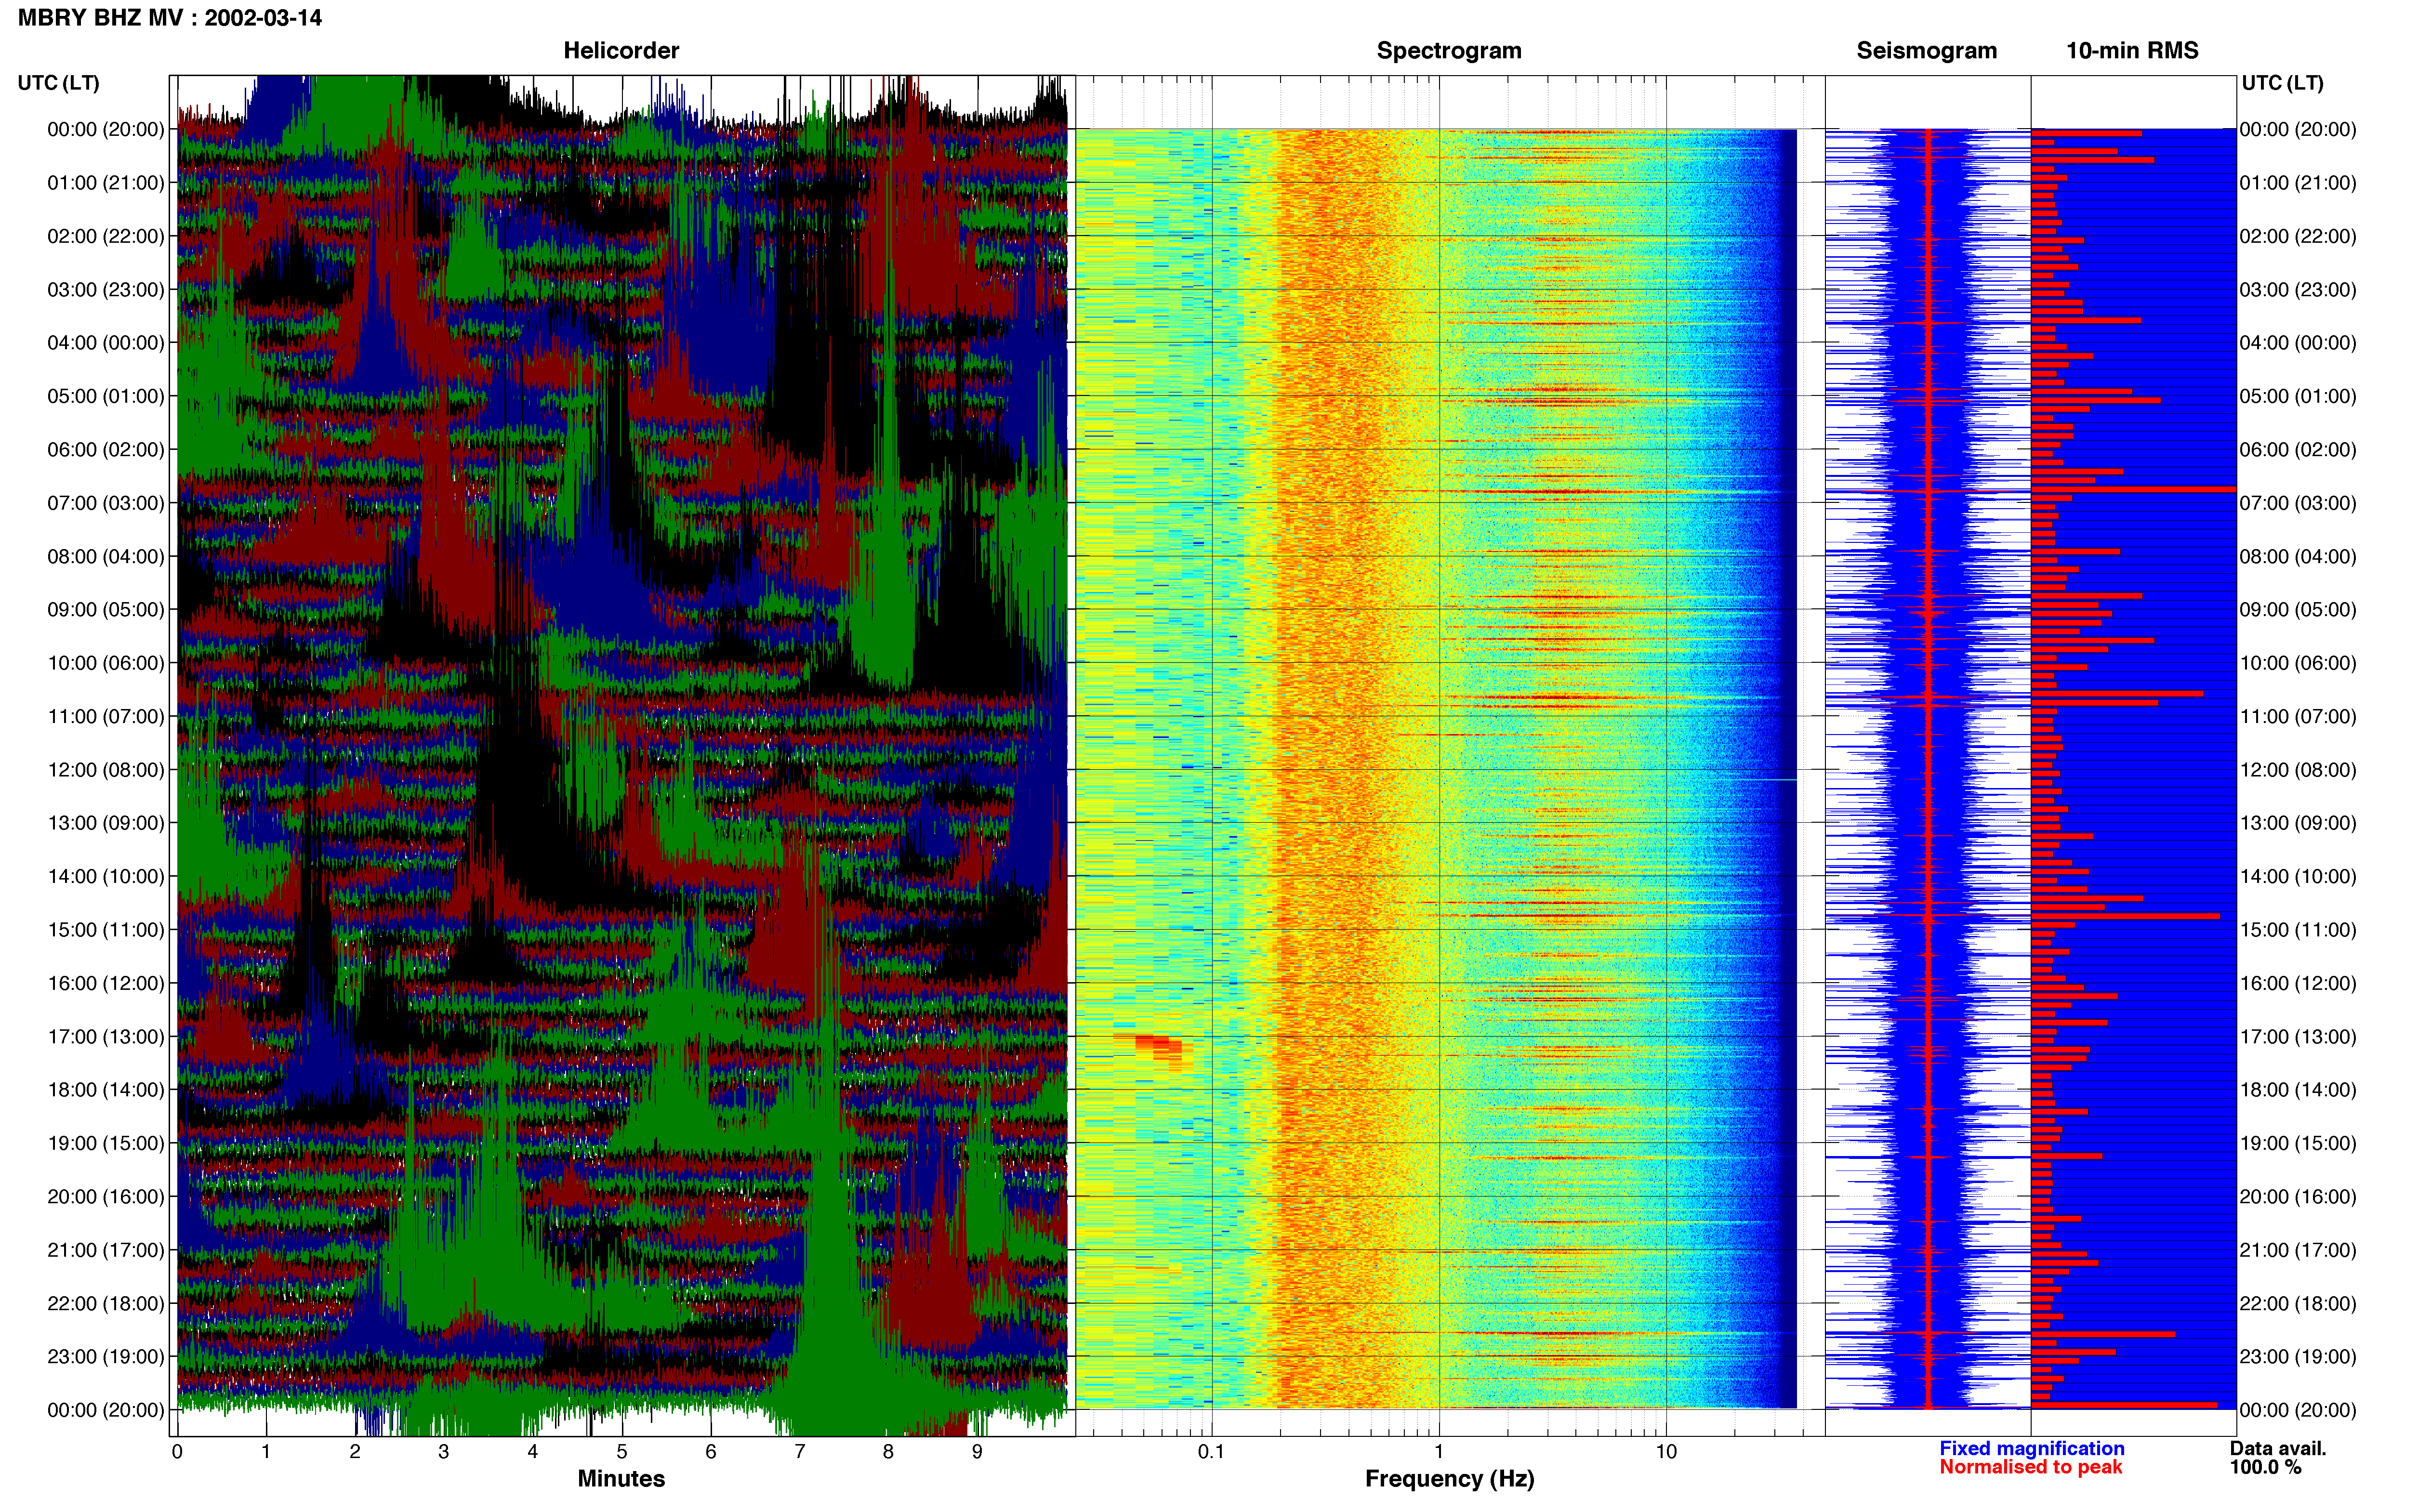
Task: Click the 'Seismogram' panel heading
Action: (1926, 51)
